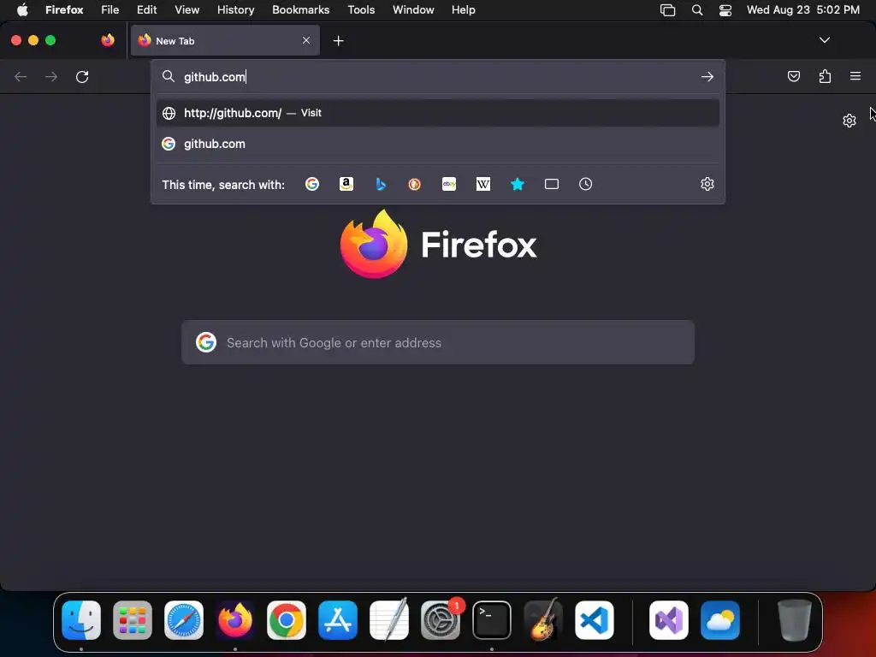Search open Tabs using the rectangle icon
This screenshot has height=657, width=876.
(x=552, y=184)
